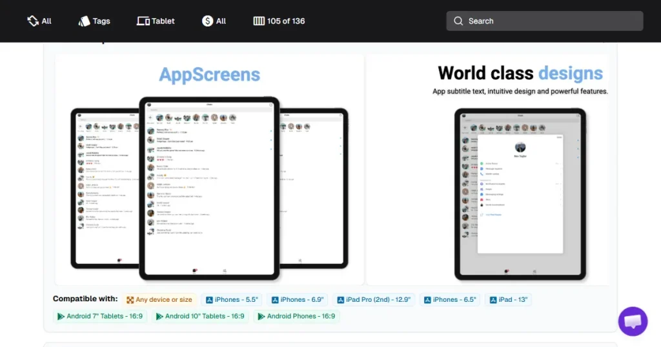Click App Store icon on iPhones 6.9"
This screenshot has width=661, height=347.
tap(275, 300)
